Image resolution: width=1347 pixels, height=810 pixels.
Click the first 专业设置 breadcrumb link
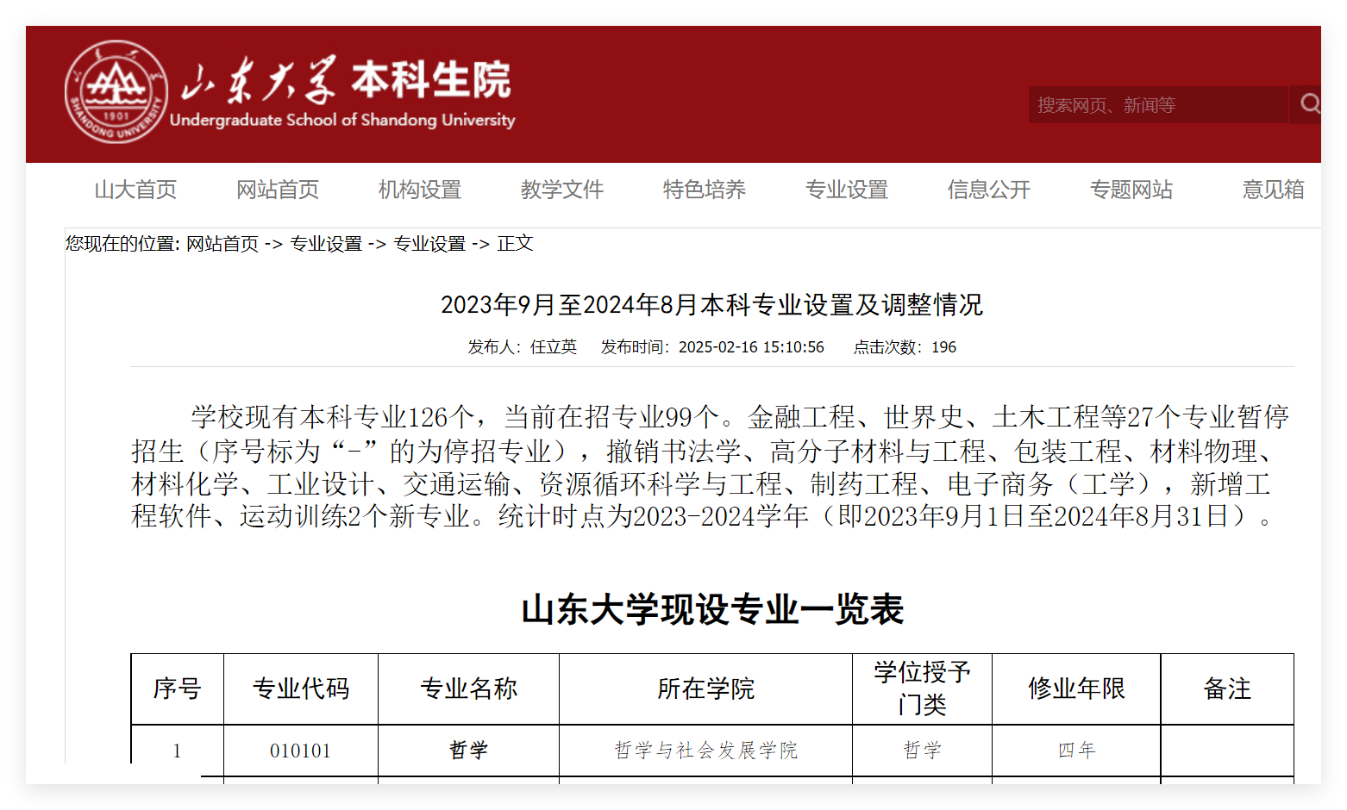coord(326,244)
